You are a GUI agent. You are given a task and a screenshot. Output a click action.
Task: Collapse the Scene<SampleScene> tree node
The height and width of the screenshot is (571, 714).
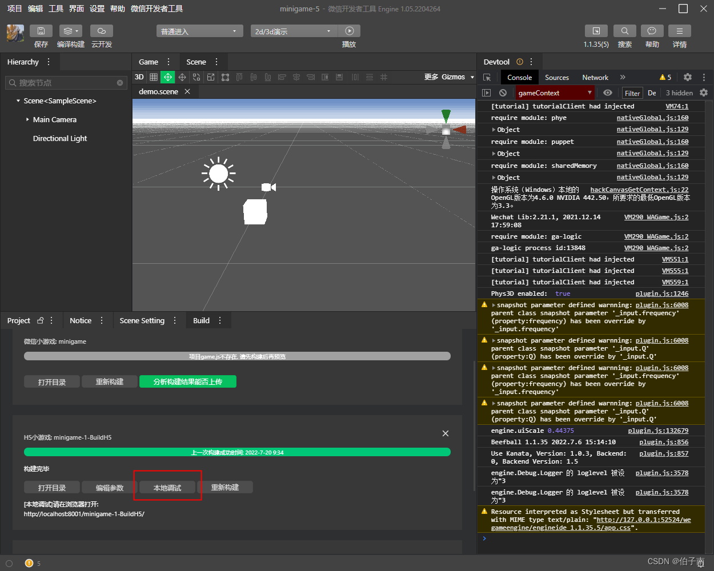18,101
